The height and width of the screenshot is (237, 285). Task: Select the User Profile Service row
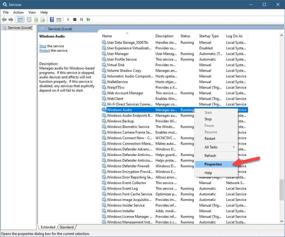tap(174, 59)
